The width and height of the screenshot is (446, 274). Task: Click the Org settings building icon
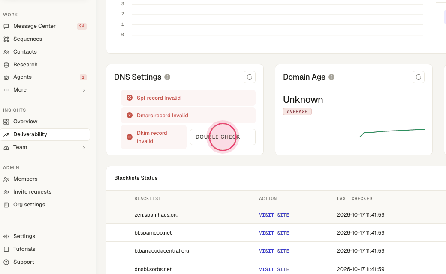(6, 205)
